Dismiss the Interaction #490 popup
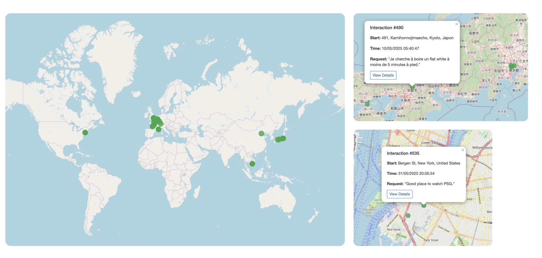542x258 pixels. click(456, 24)
